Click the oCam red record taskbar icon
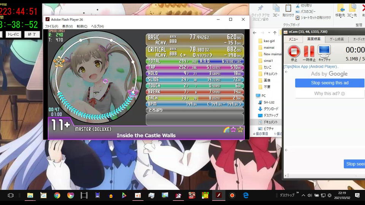 232,196
